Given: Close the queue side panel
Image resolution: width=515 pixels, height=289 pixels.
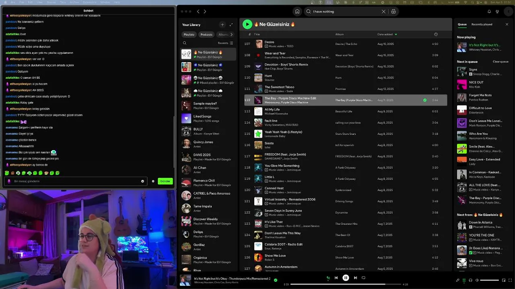Looking at the screenshot, I should 507,24.
